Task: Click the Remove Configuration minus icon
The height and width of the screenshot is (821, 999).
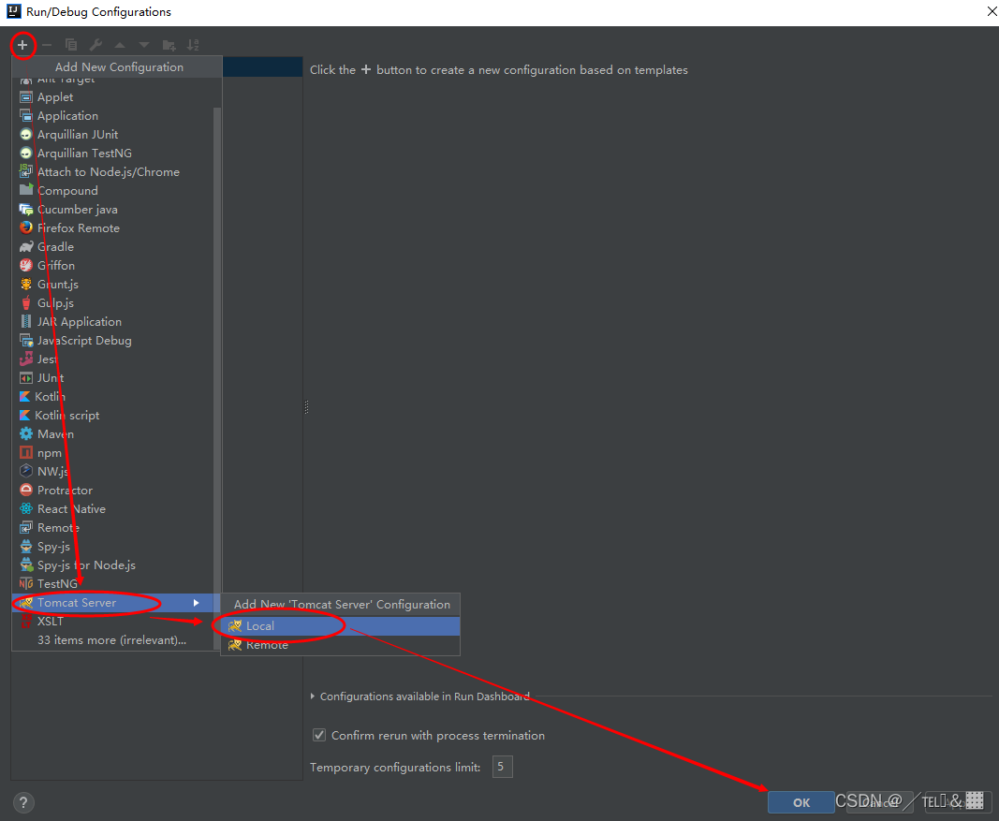Action: [x=47, y=44]
